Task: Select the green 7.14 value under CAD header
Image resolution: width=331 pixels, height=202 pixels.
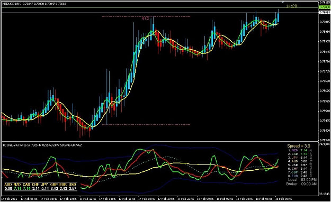Action: click(26, 188)
